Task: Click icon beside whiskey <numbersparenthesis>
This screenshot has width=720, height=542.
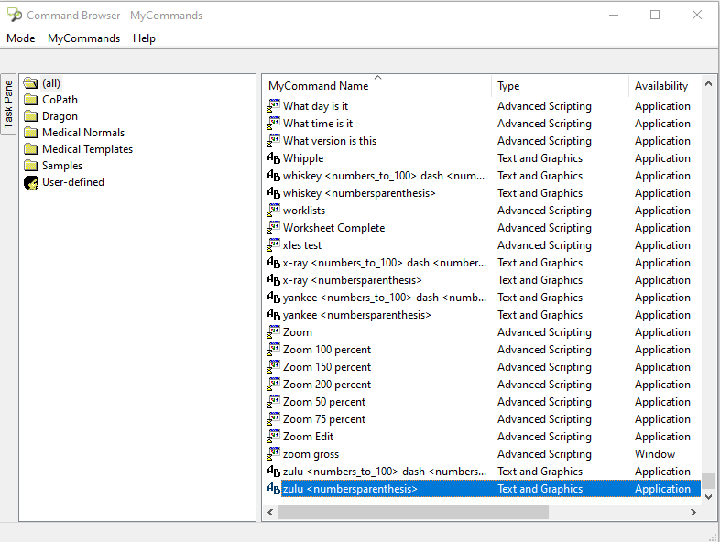Action: [274, 193]
